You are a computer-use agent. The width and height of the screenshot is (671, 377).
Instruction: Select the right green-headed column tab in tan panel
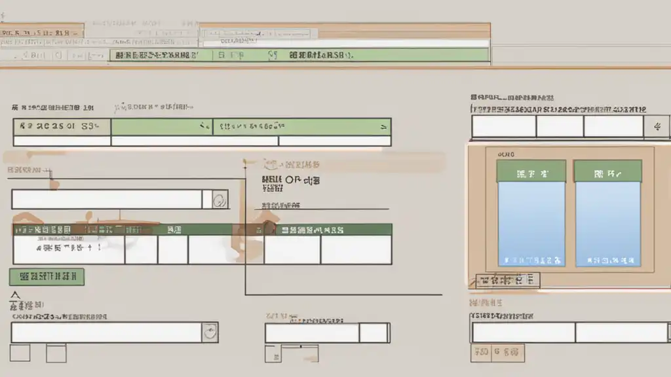click(607, 172)
